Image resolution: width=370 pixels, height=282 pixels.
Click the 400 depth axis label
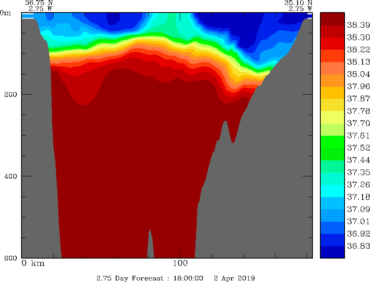click(x=11, y=176)
